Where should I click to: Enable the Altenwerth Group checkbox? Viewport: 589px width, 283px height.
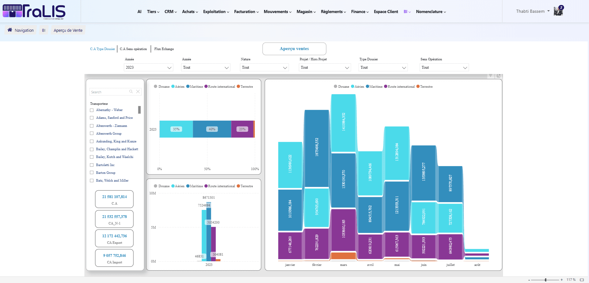[92, 133]
